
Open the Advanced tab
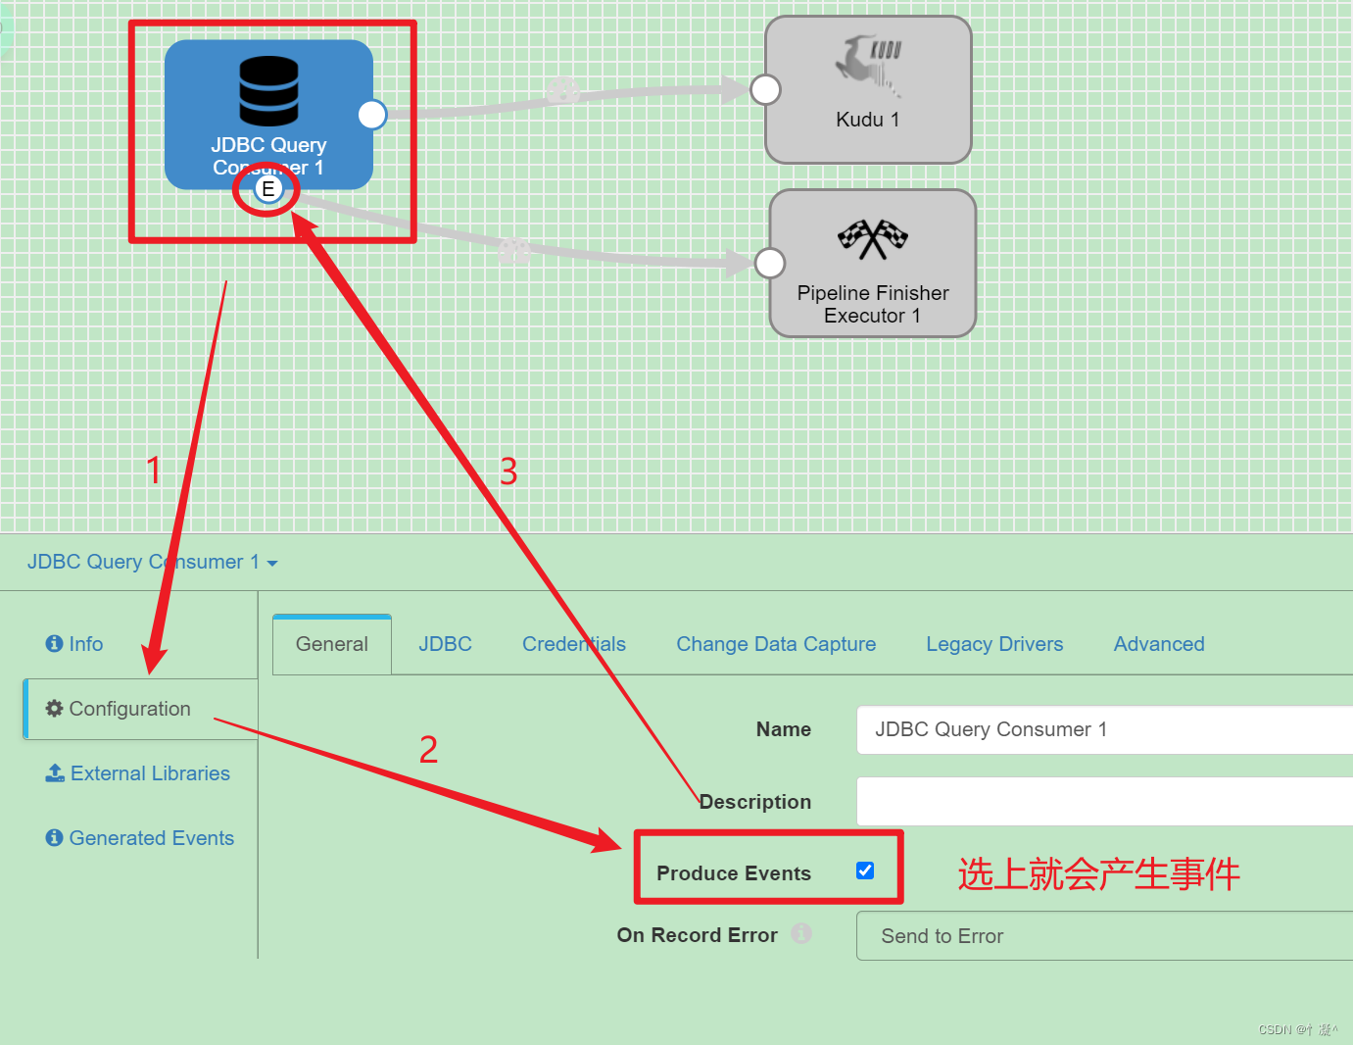[1159, 644]
